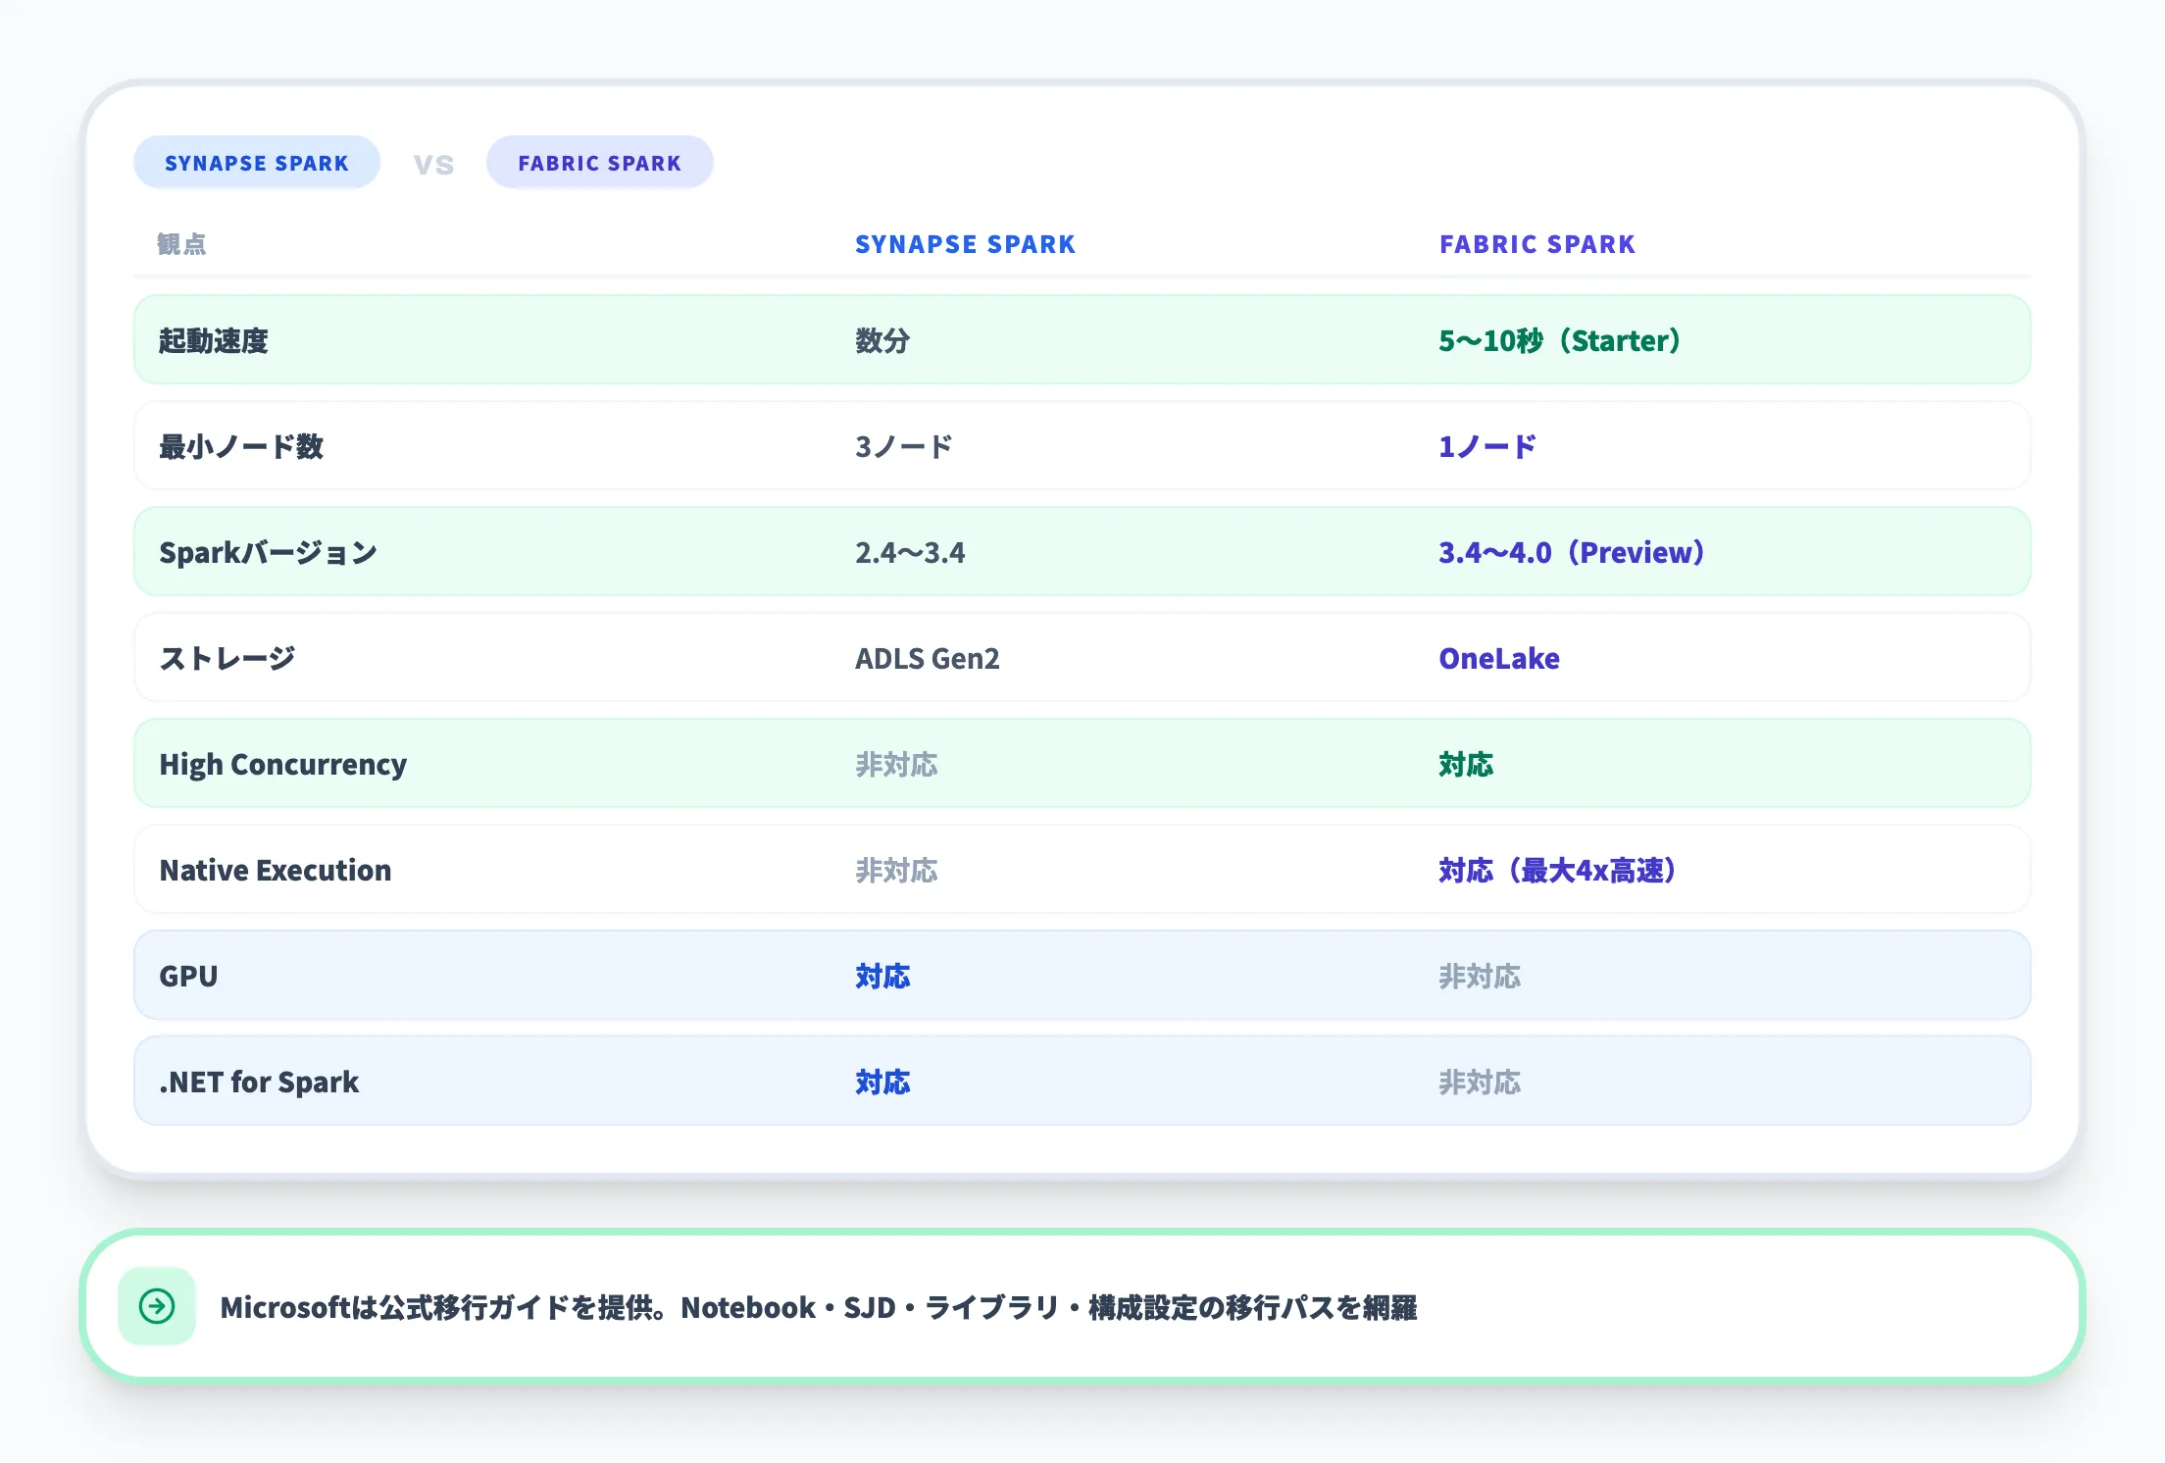Click the green 対応 mark for High Concurrency
This screenshot has height=1463, width=2165.
[1466, 764]
